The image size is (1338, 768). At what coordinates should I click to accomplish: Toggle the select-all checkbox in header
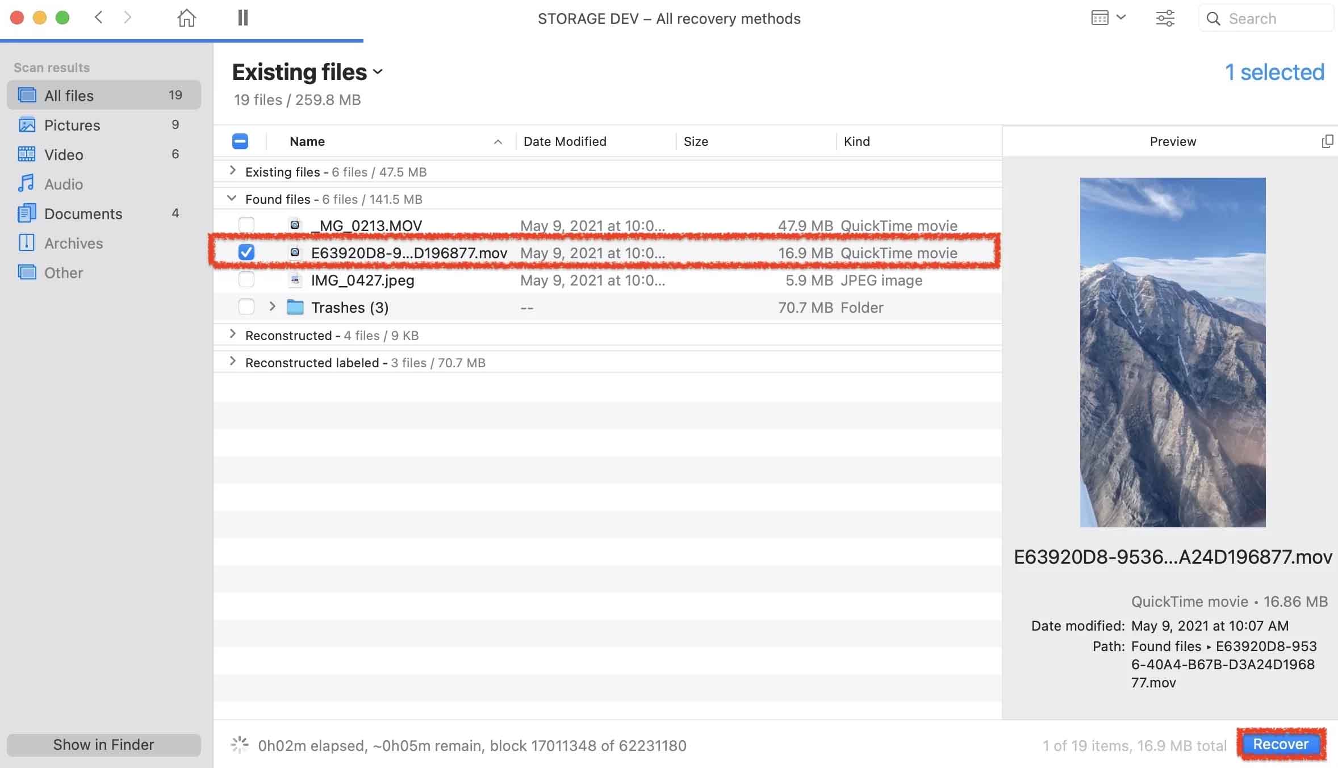click(x=240, y=141)
